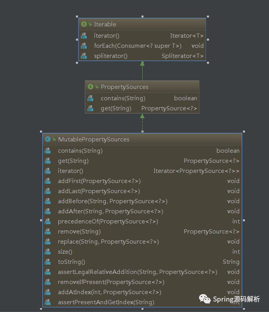Click method icon beside replace(String, PropertySource<?>)
This screenshot has height=312, width=269.
pyautogui.click(x=47, y=242)
